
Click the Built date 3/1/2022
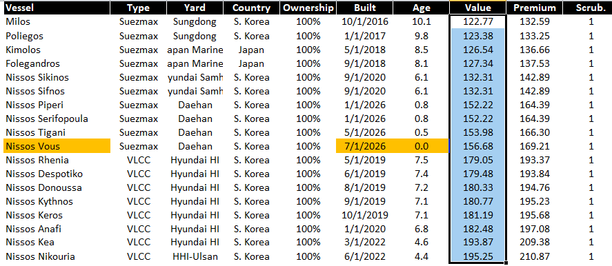coord(365,242)
